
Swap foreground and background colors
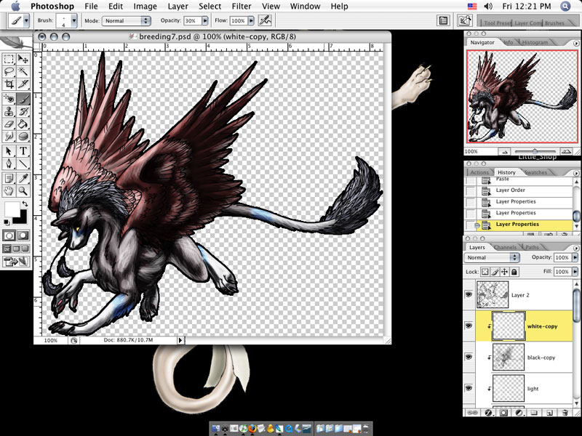pos(25,203)
